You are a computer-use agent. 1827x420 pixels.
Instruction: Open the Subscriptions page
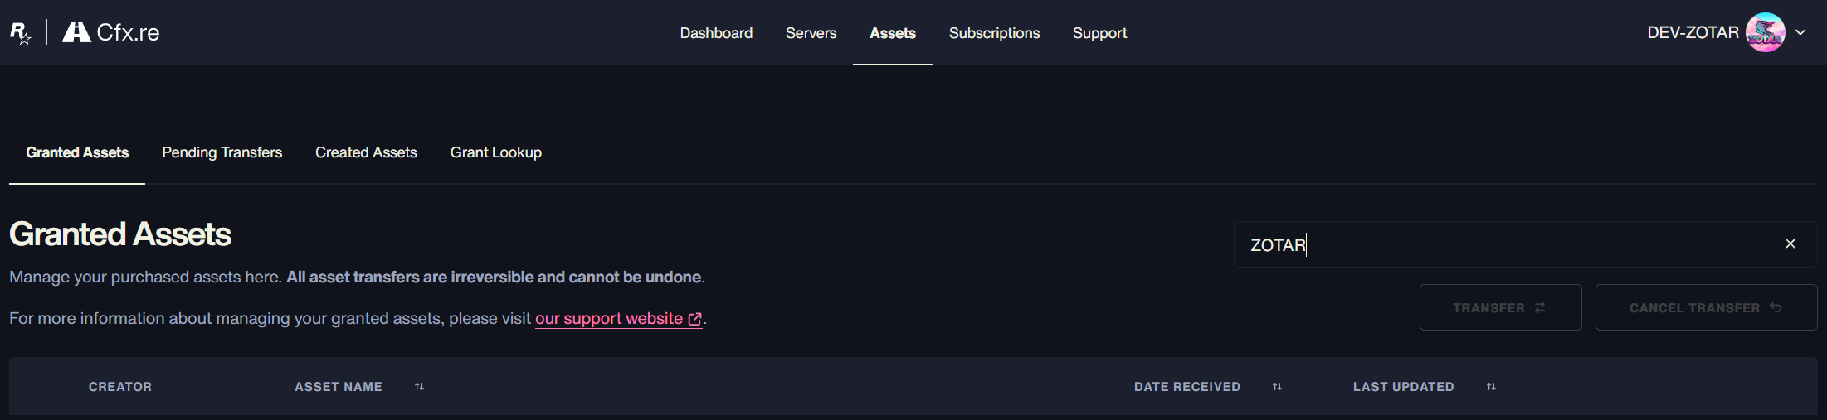point(994,33)
